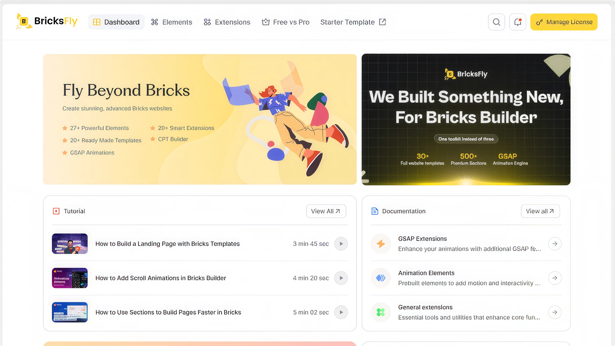Image resolution: width=615 pixels, height=346 pixels.
Task: Click the 500+ Premium Sections stat
Action: coord(469,159)
